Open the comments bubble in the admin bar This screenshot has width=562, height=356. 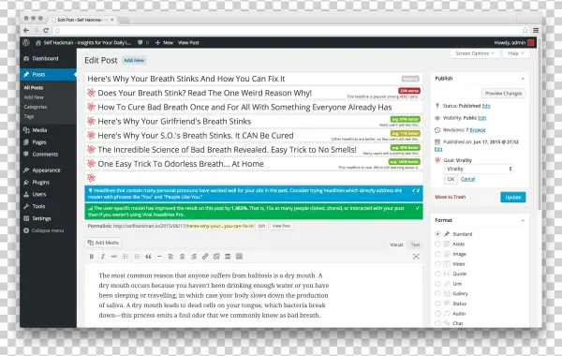click(140, 43)
